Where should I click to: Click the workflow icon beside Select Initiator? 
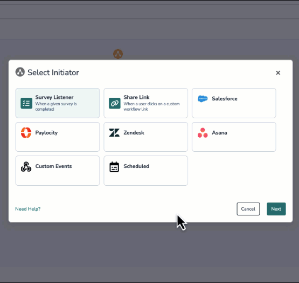click(20, 72)
